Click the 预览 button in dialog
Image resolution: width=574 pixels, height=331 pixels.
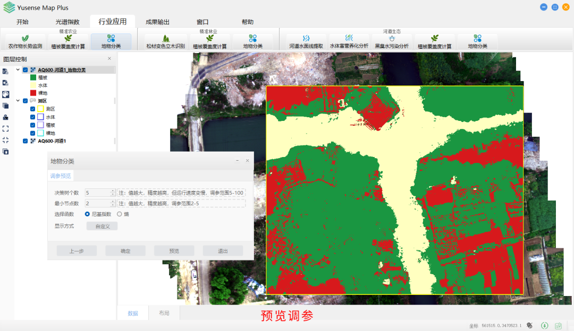174,251
